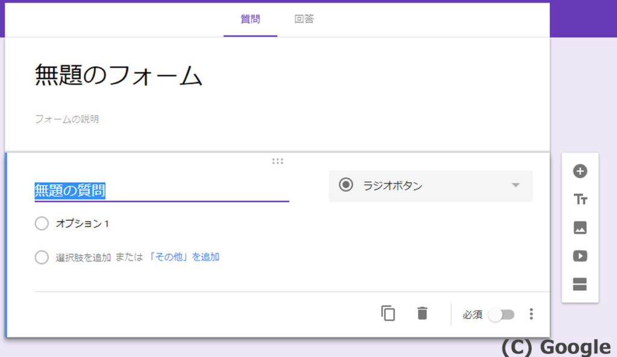The image size is (617, 357).
Task: Click the フォームの説明 description field
Action: point(67,119)
